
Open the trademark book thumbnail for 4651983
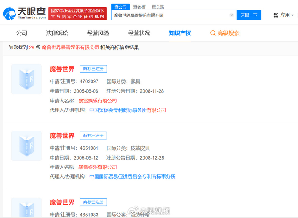pyautogui.click(x=26, y=207)
